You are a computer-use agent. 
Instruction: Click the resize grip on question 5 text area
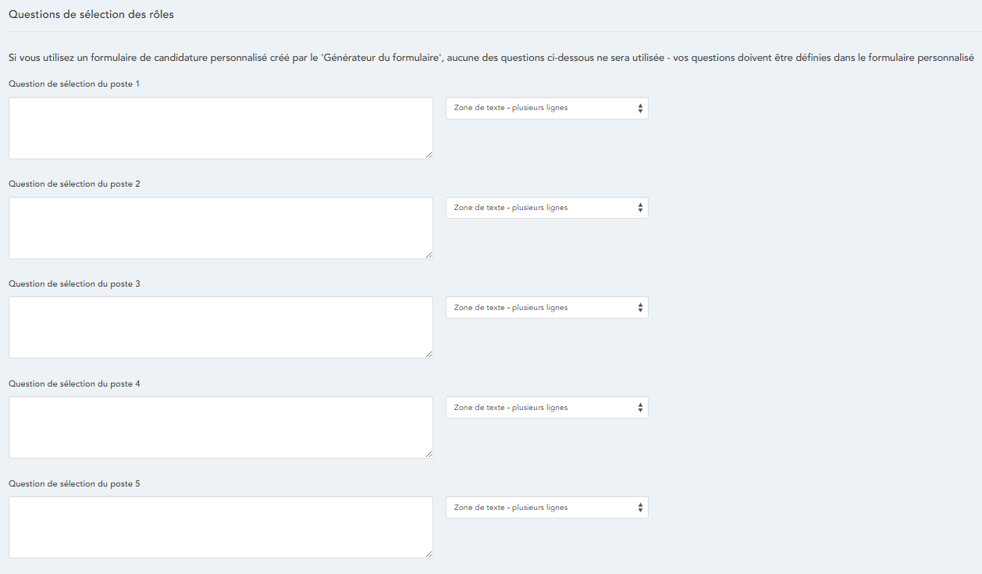point(429,554)
